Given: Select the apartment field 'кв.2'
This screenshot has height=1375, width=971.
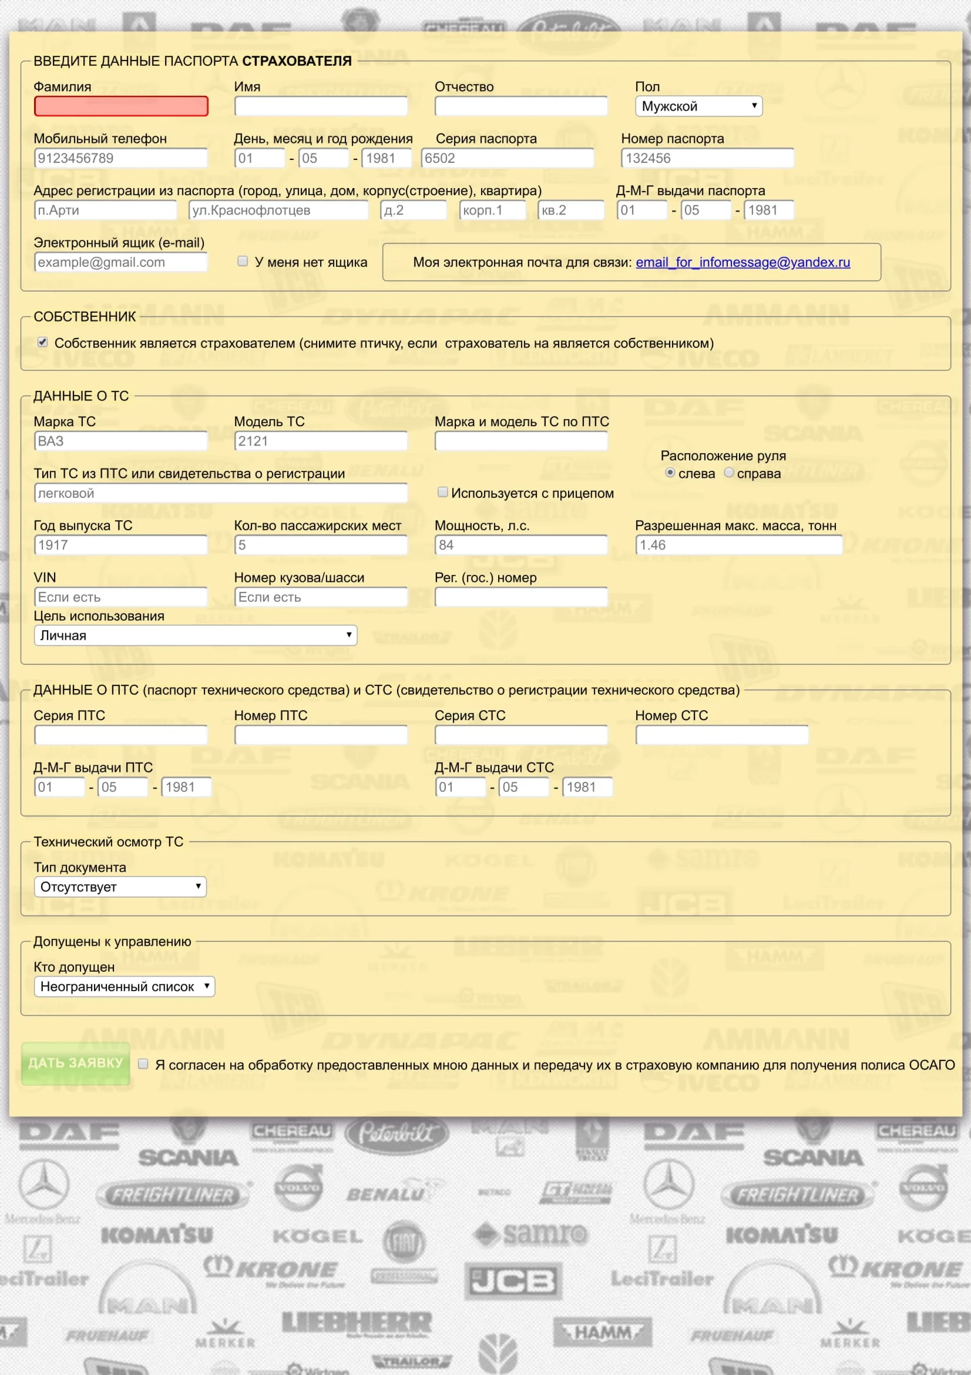Looking at the screenshot, I should [572, 210].
